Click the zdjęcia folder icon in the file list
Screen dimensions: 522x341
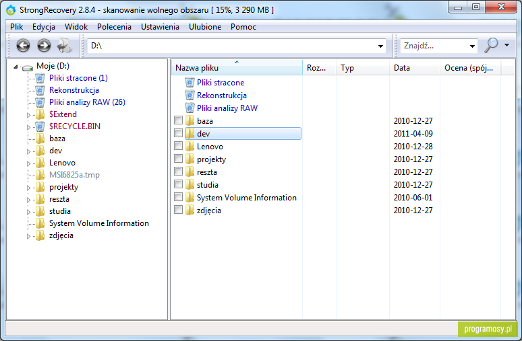190,210
